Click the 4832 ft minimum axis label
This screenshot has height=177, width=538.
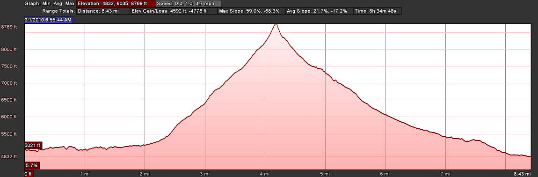10,156
